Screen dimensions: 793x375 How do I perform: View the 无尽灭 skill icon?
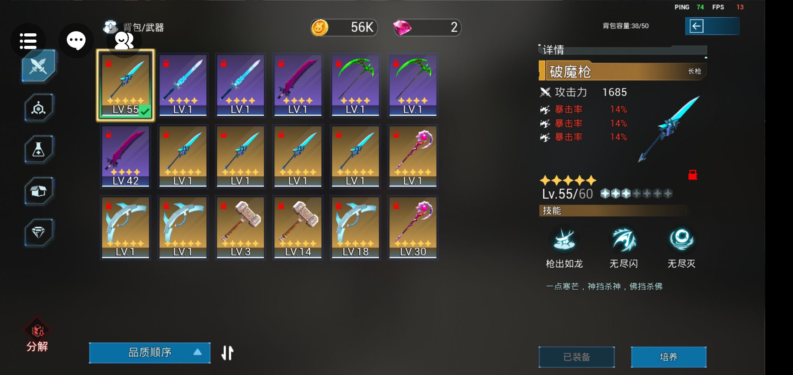click(681, 240)
